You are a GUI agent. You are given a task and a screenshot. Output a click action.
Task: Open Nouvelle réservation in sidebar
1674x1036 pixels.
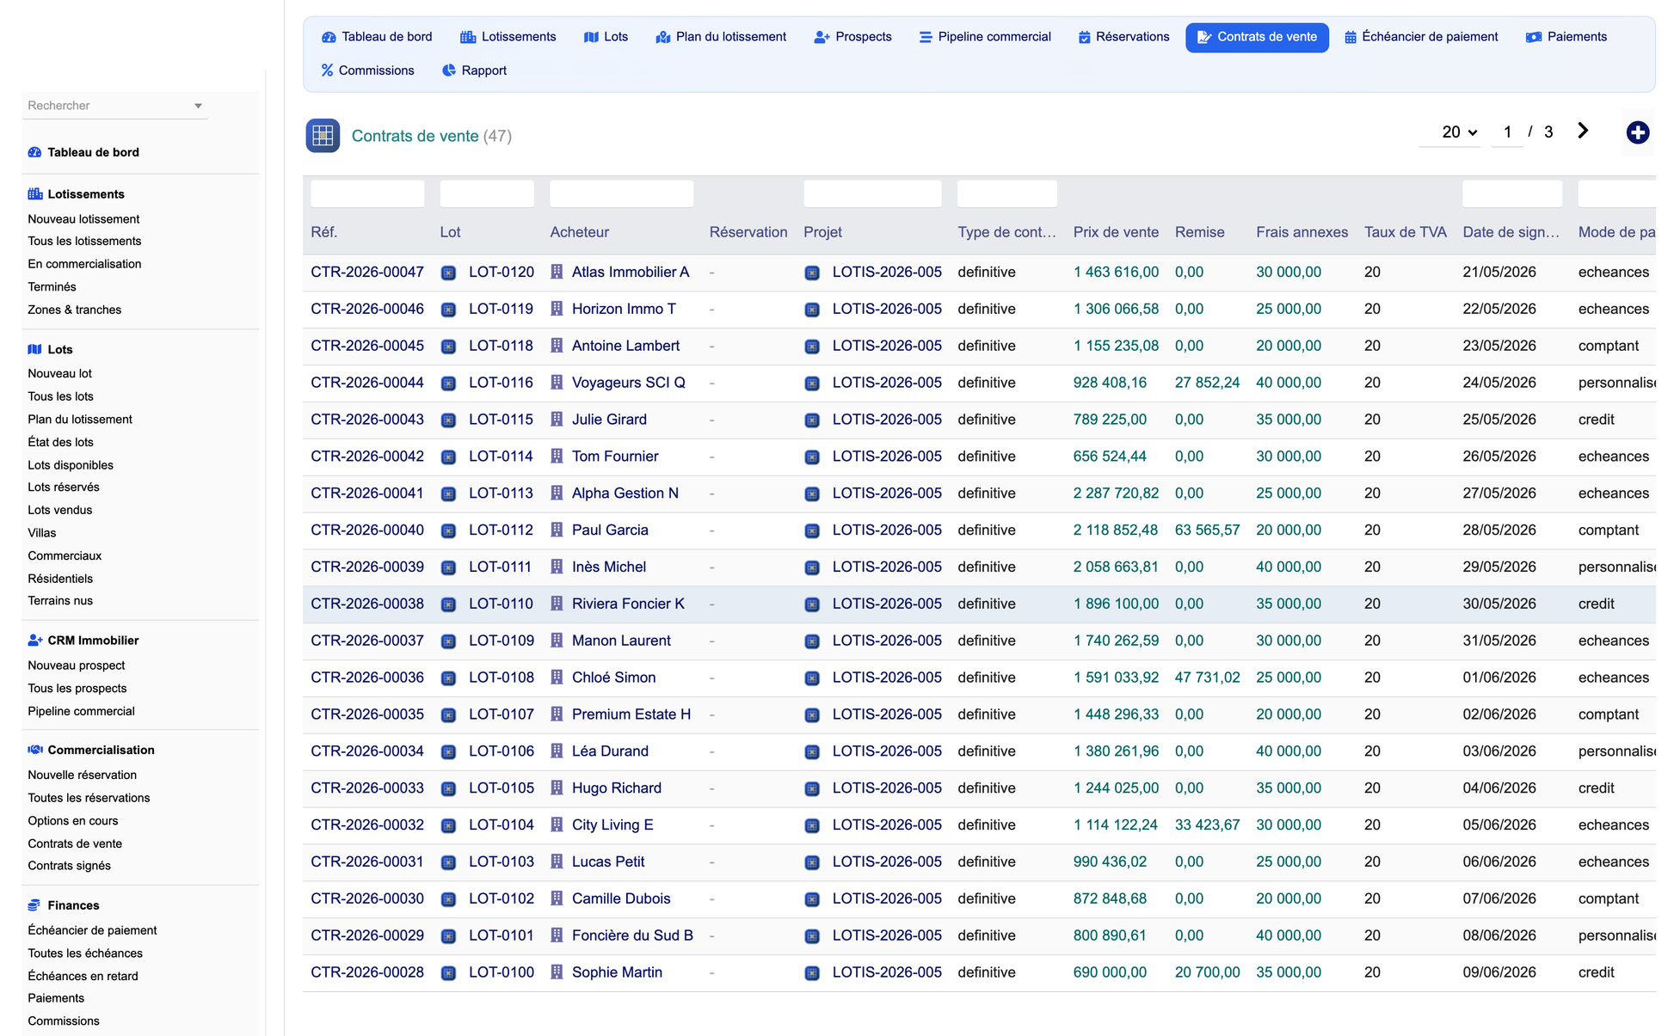[82, 775]
